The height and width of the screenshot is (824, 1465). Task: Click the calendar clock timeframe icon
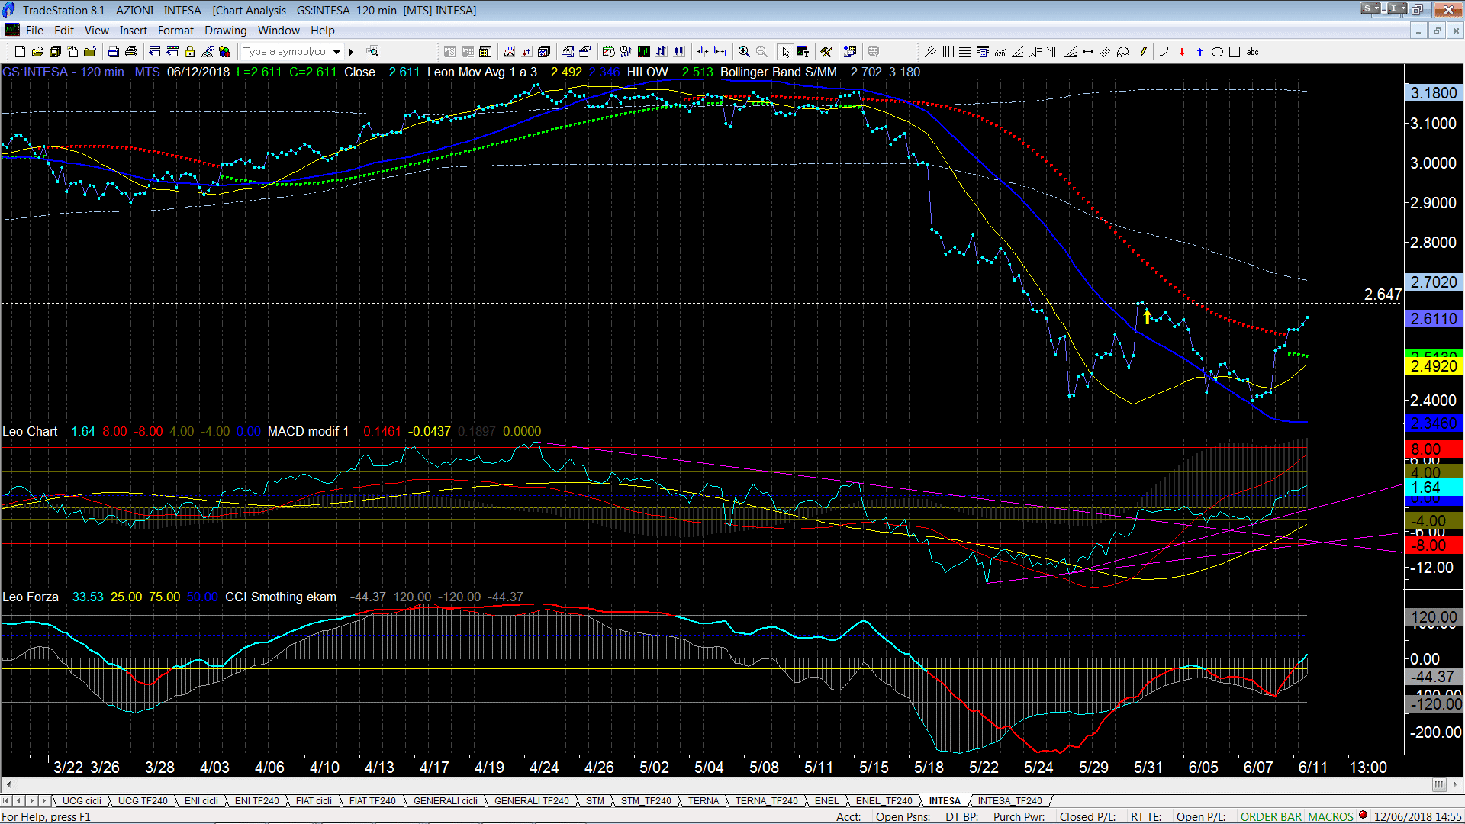tap(608, 52)
